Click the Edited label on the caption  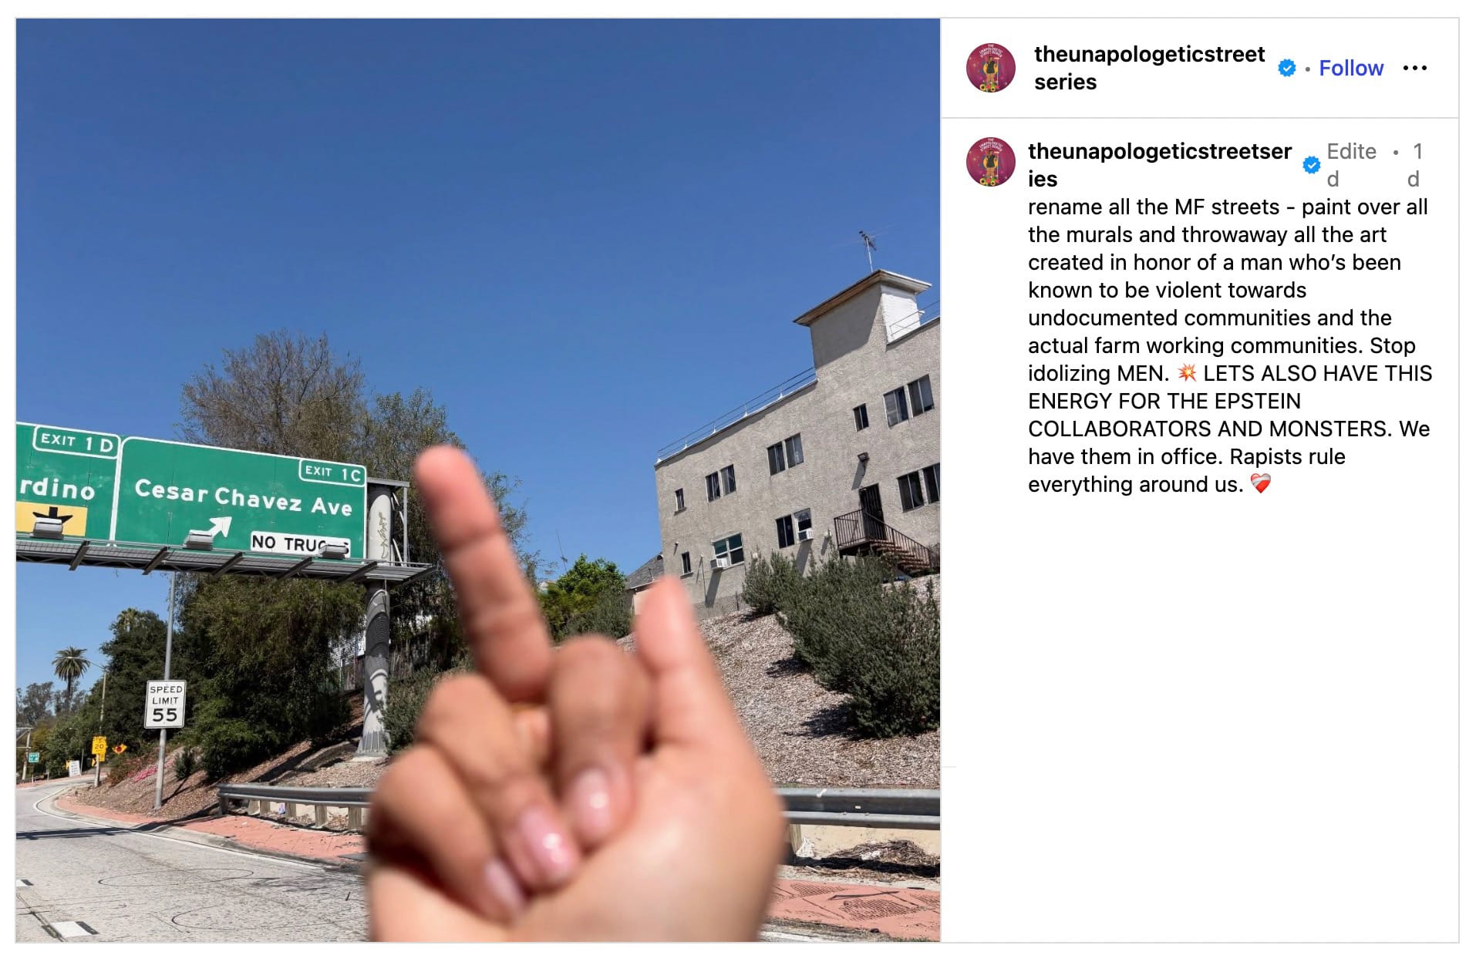(1351, 165)
